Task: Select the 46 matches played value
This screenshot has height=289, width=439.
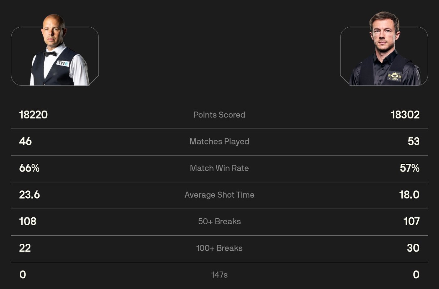Action: (25, 142)
